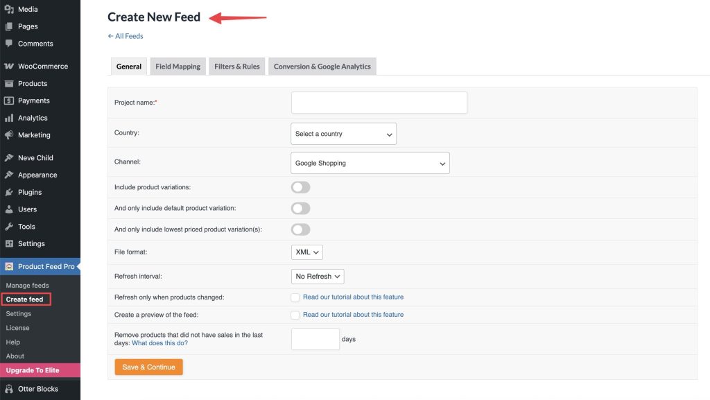This screenshot has width=710, height=400.
Task: Open Product Feed Pro Settings submenu
Action: pyautogui.click(x=19, y=313)
